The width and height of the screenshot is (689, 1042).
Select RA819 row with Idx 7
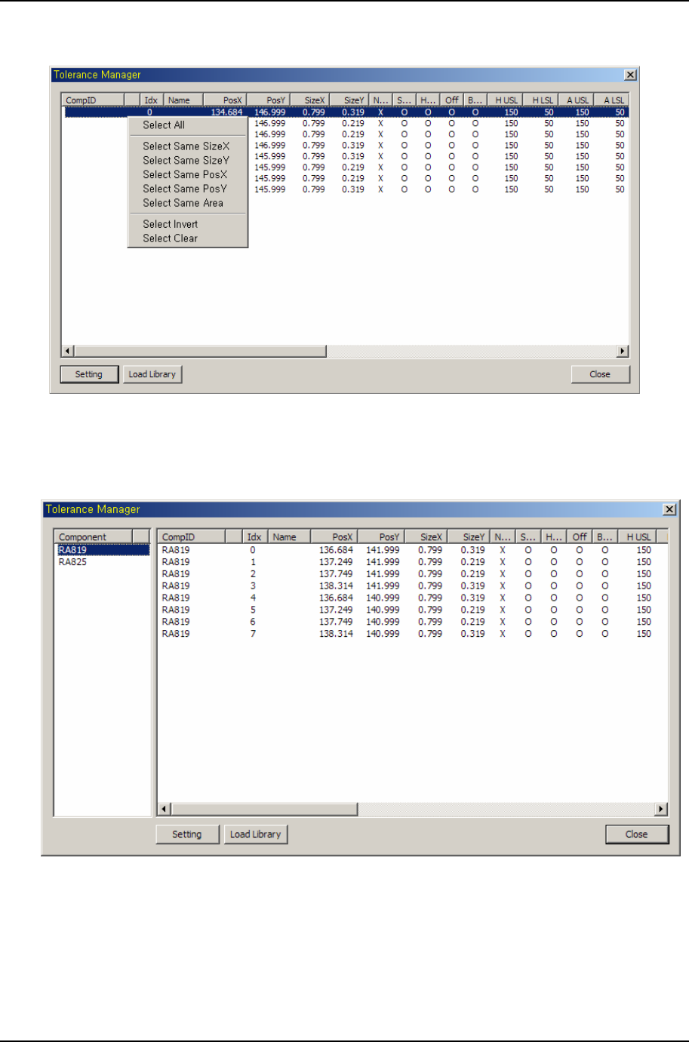(x=412, y=634)
